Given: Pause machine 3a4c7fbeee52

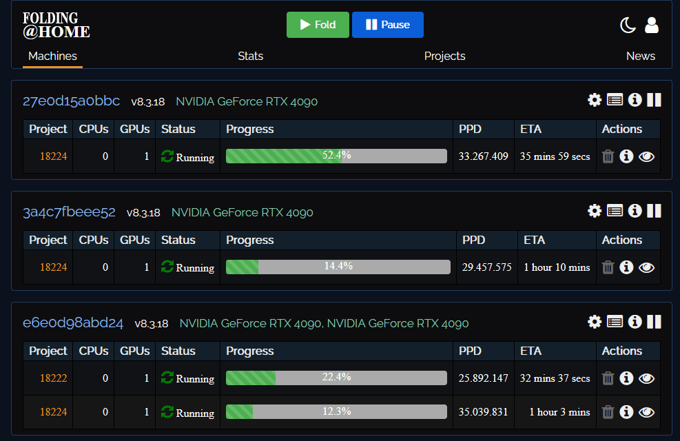Looking at the screenshot, I should (654, 211).
